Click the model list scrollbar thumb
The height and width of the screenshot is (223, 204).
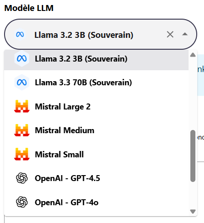click(193, 156)
